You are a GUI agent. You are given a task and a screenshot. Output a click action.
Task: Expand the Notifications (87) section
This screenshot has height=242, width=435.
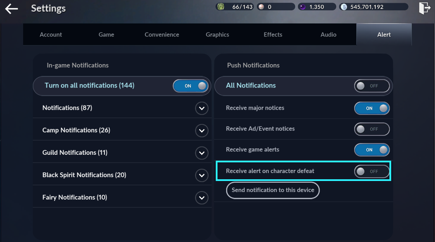(x=202, y=108)
